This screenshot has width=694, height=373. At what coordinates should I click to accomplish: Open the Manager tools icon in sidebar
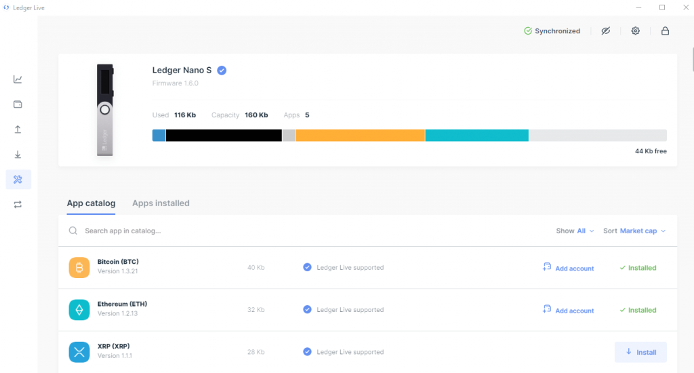click(18, 180)
